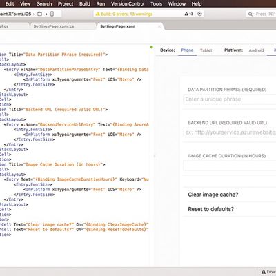Screen dimensions: 276x276
Task: Click 'Clear image cache?' row in preview
Action: (x=230, y=195)
